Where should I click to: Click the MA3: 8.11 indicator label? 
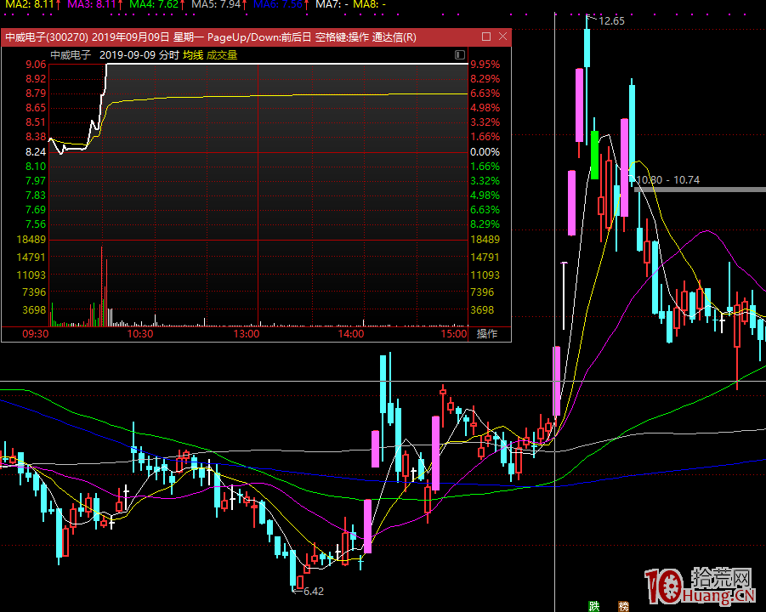tap(94, 4)
